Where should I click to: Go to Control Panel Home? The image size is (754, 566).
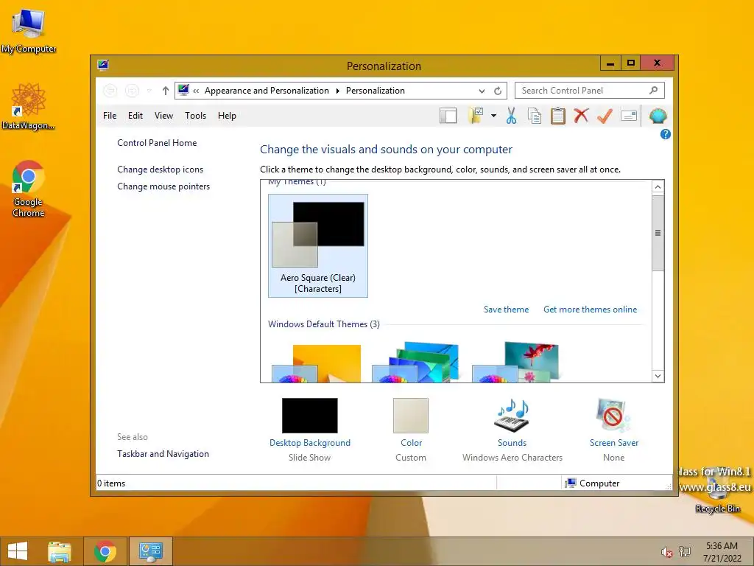(157, 143)
